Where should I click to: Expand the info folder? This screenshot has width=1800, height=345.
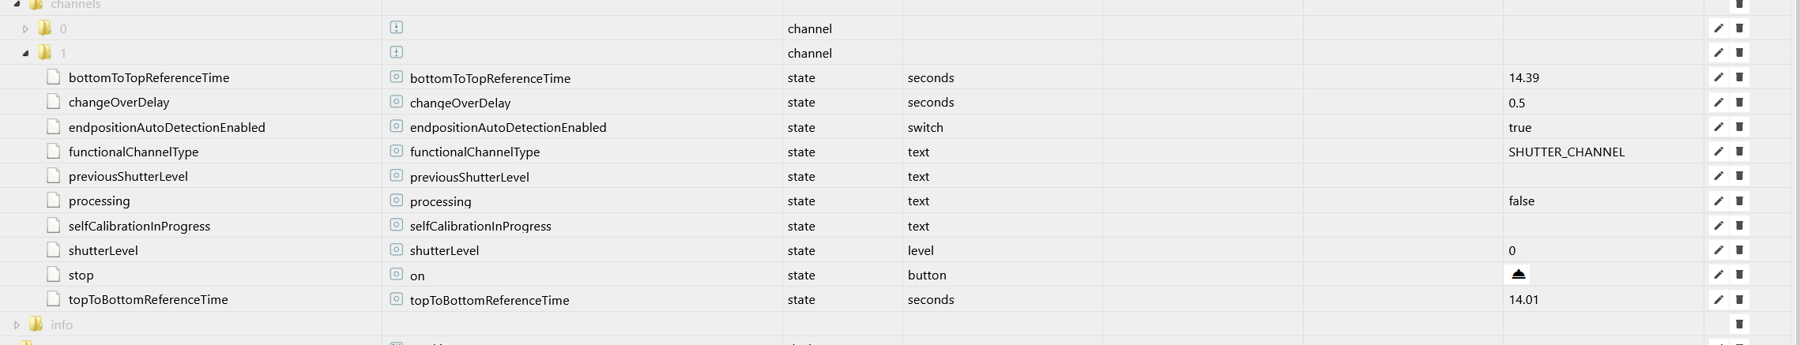[x=17, y=324]
